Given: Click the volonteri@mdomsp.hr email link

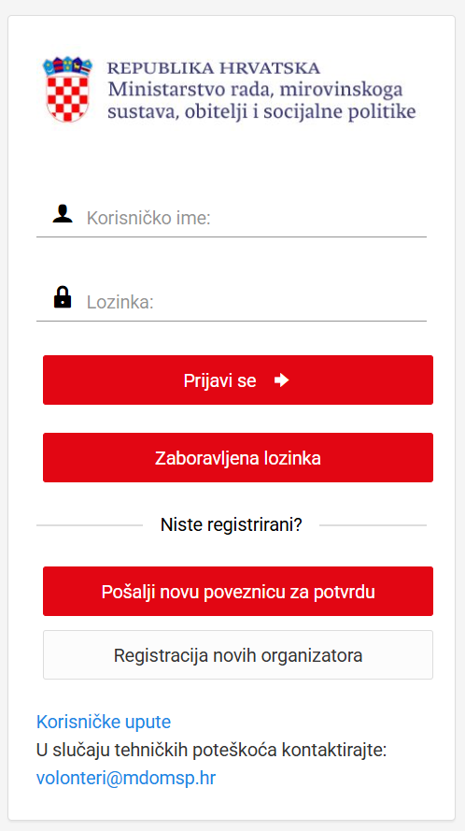Looking at the screenshot, I should point(126,778).
